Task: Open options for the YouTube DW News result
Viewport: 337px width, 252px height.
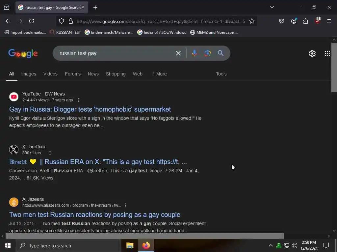Action: pyautogui.click(x=79, y=100)
